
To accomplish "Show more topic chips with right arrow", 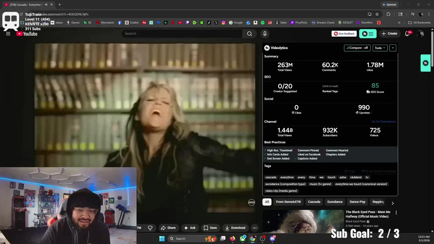I will point(393,203).
